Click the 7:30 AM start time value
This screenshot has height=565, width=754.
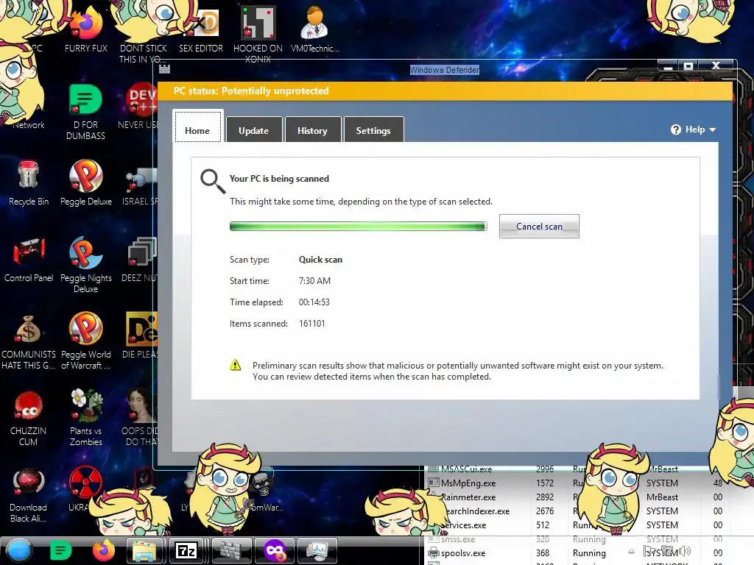(x=314, y=280)
